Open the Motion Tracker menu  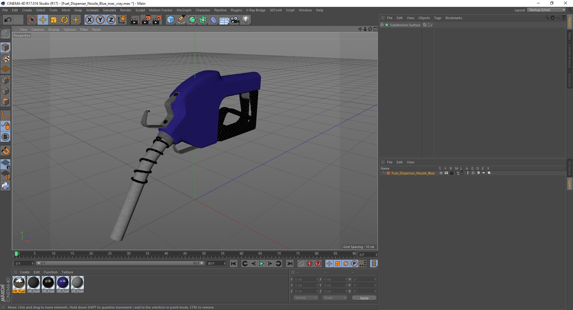point(161,10)
